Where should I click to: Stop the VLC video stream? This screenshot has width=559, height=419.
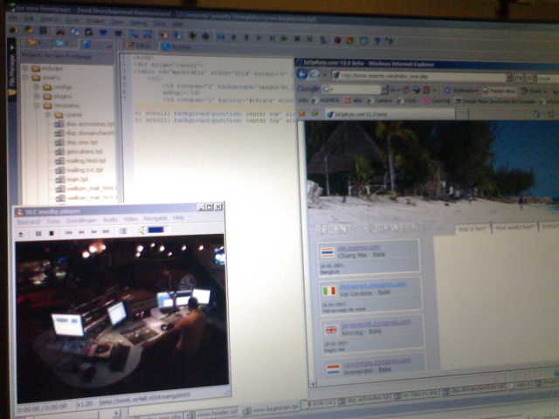tap(52, 232)
